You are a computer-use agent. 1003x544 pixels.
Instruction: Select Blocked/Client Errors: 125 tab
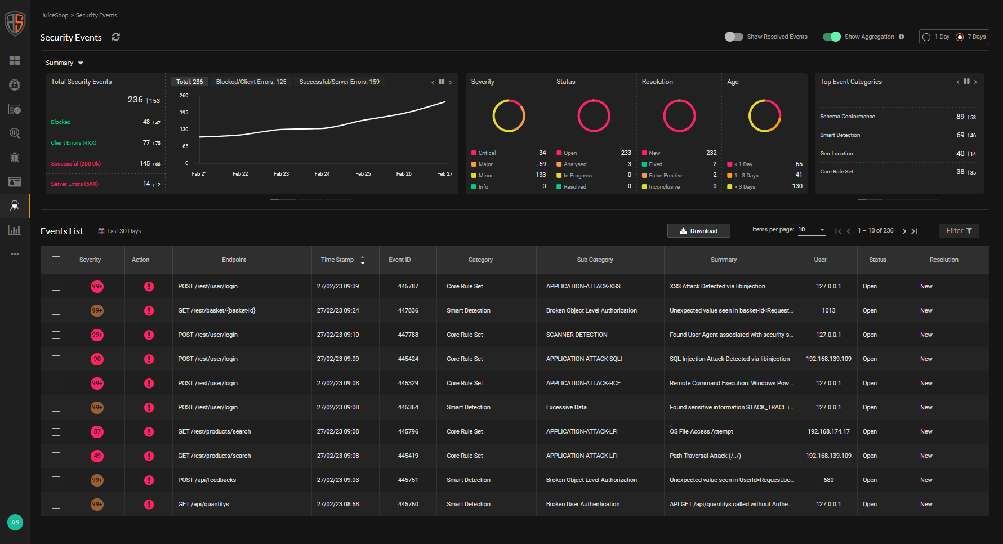click(x=251, y=82)
